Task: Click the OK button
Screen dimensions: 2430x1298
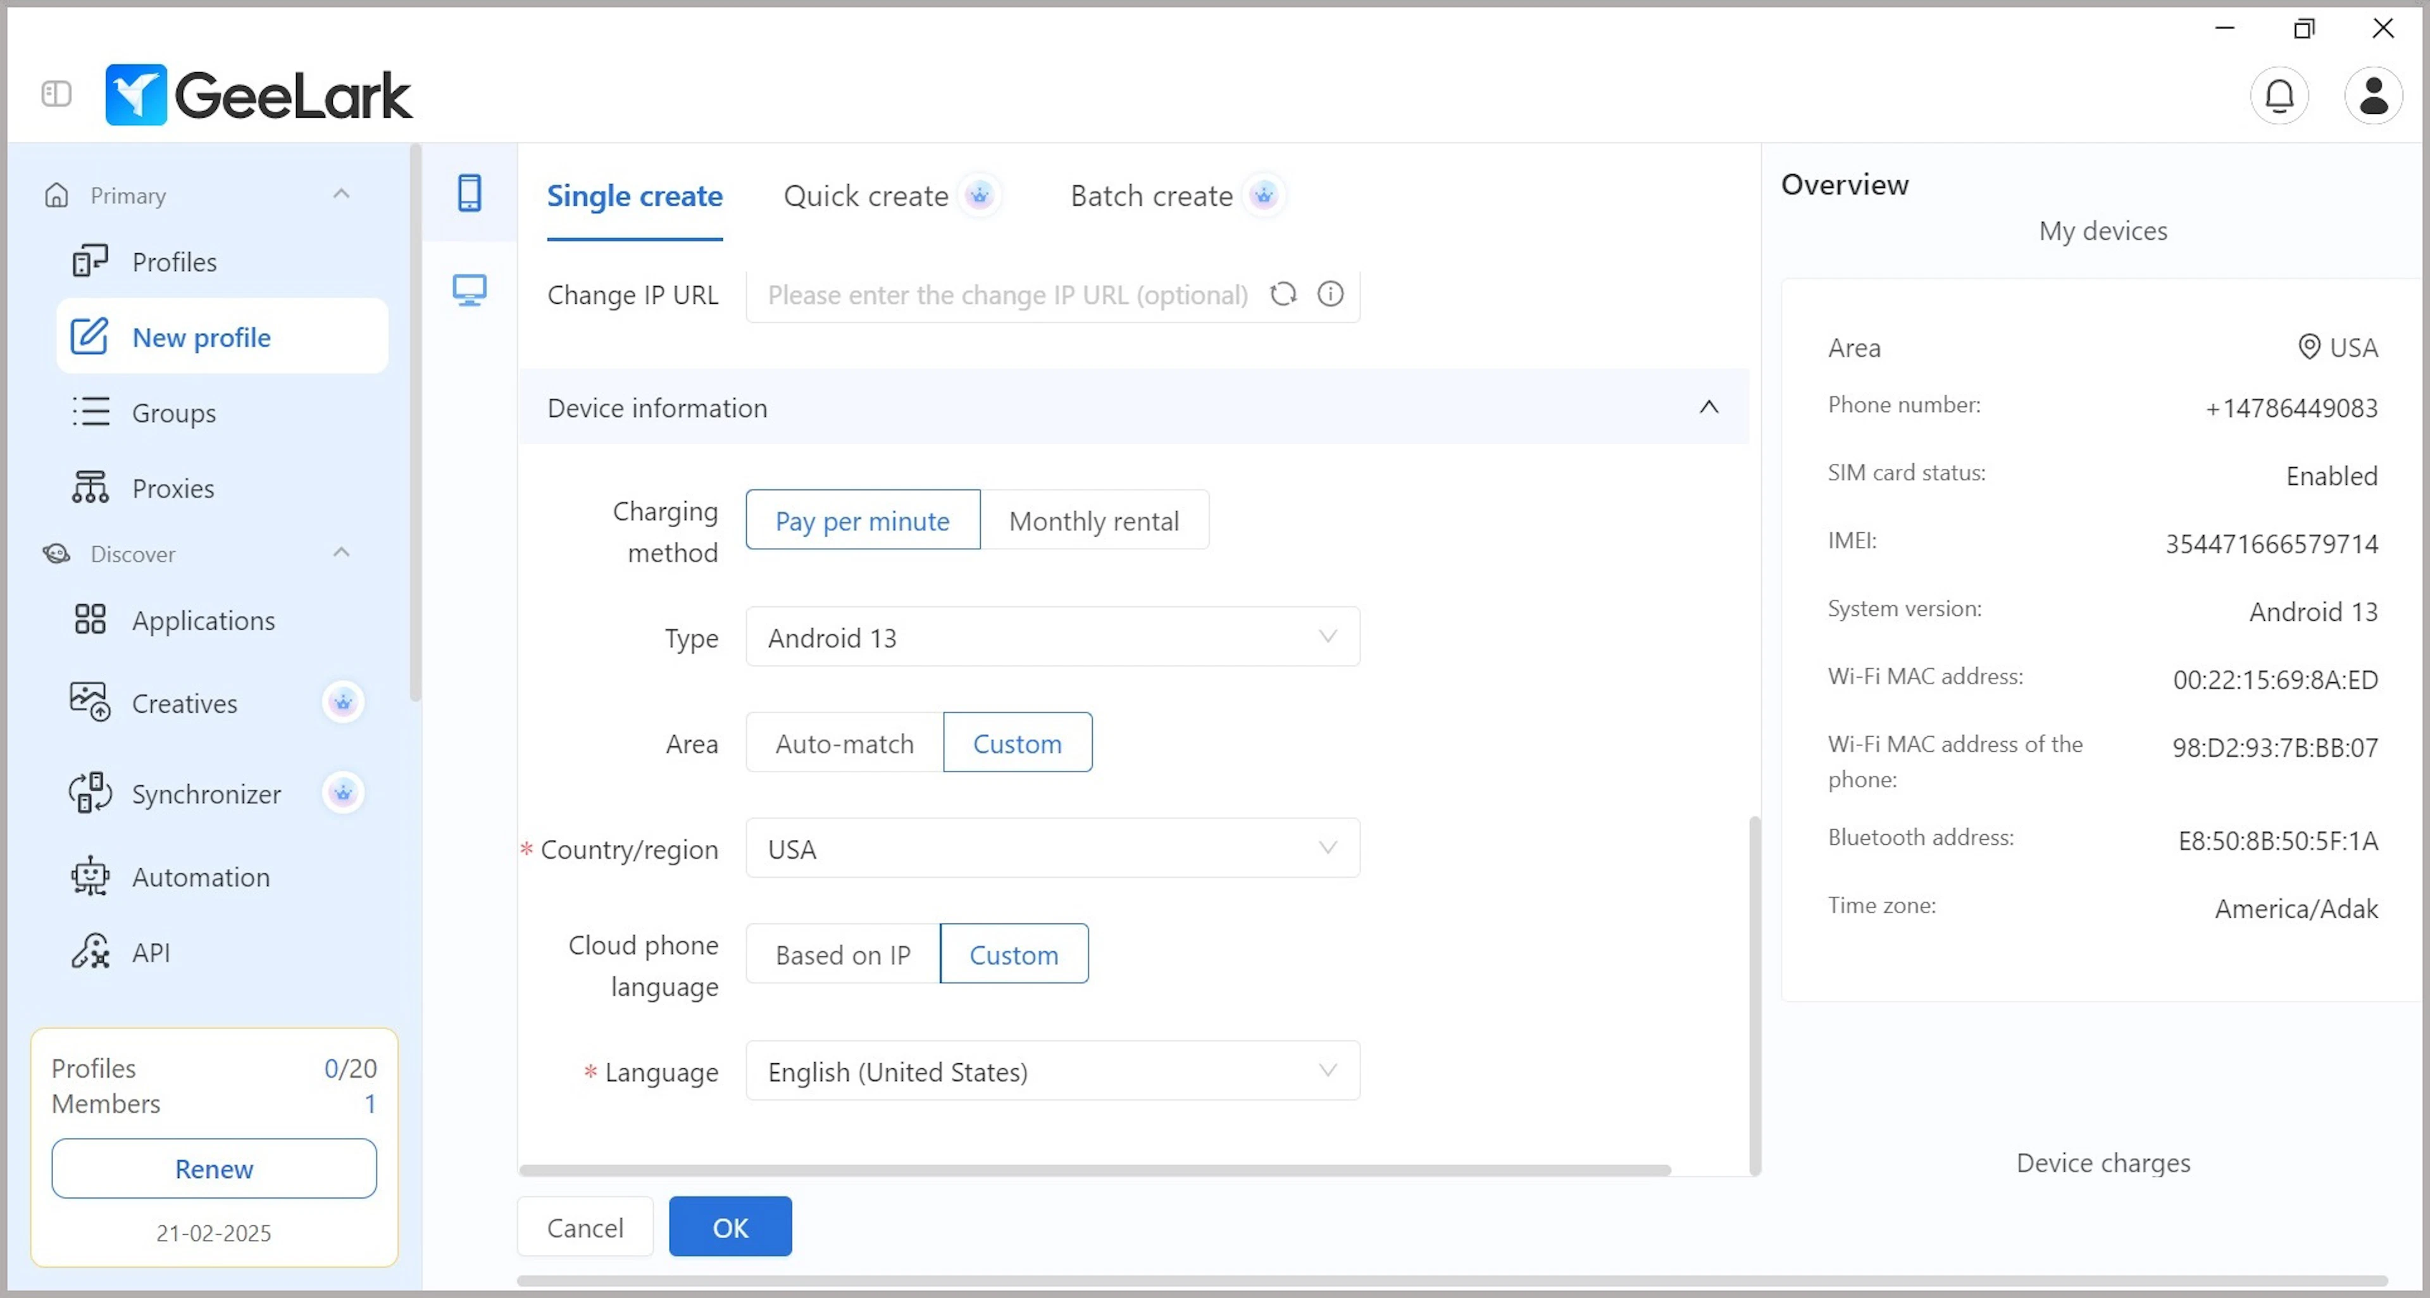Action: (x=730, y=1226)
